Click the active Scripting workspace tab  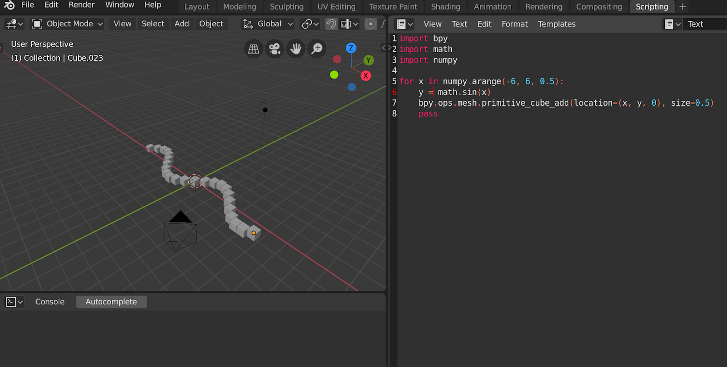pos(652,7)
